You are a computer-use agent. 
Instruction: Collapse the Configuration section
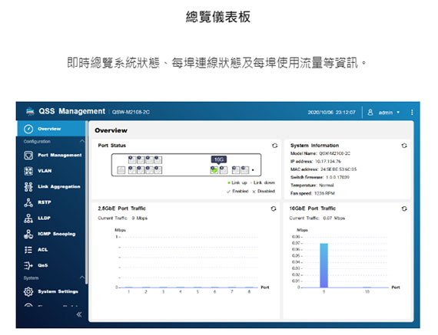[82, 141]
